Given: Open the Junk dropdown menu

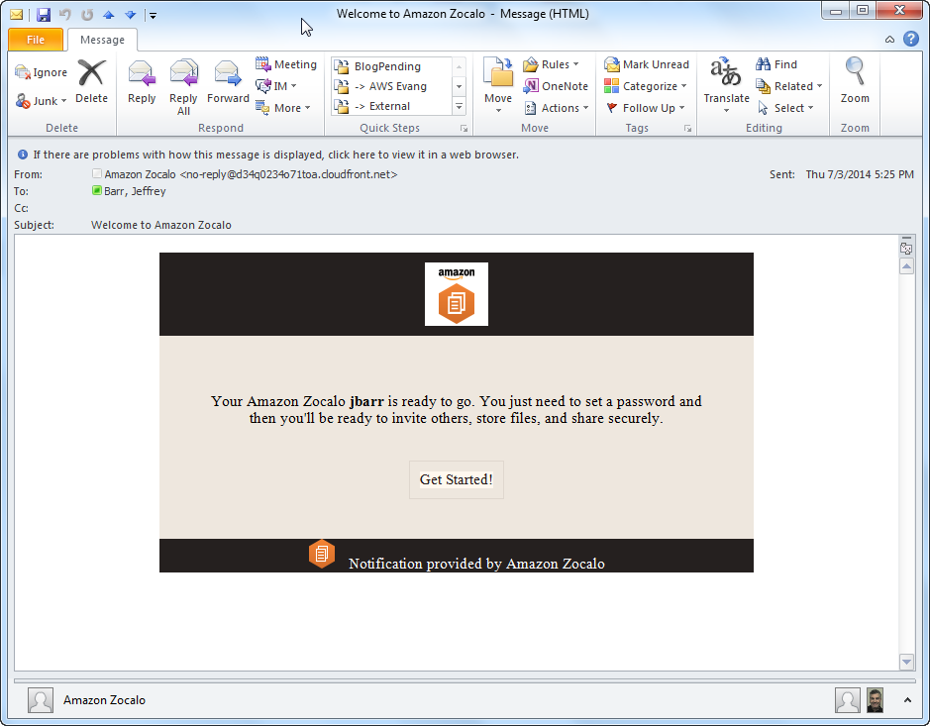Looking at the screenshot, I should [42, 101].
